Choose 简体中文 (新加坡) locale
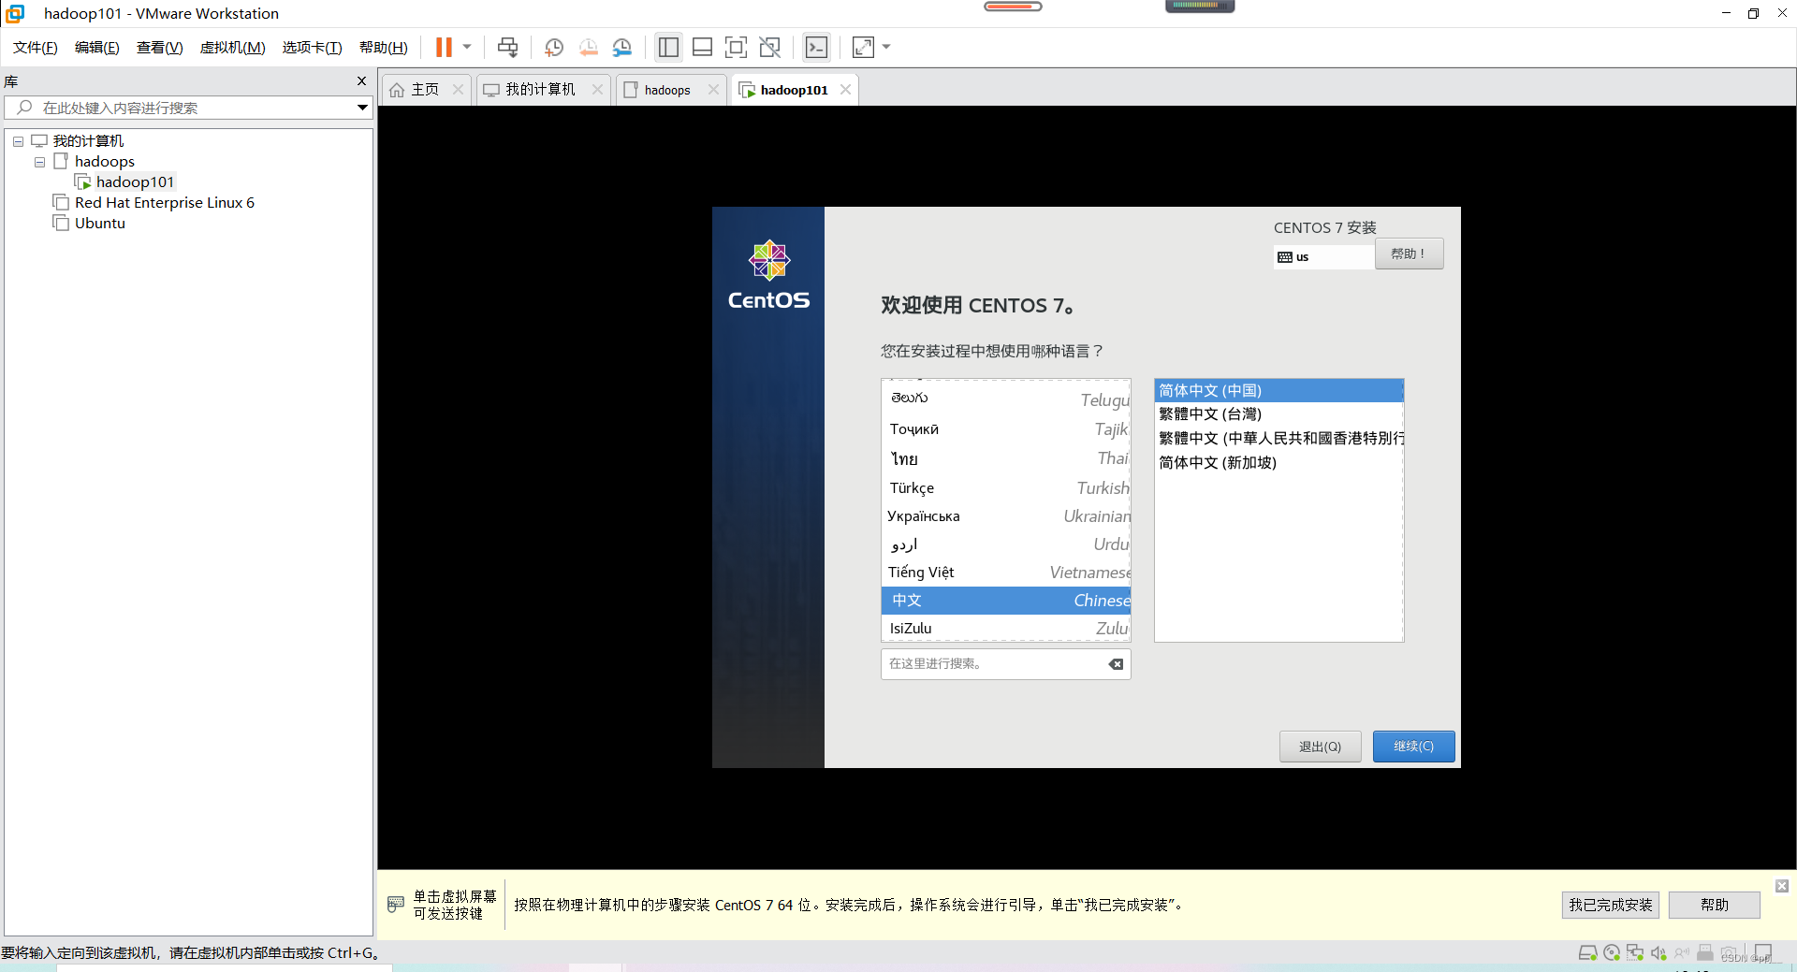 pyautogui.click(x=1278, y=462)
